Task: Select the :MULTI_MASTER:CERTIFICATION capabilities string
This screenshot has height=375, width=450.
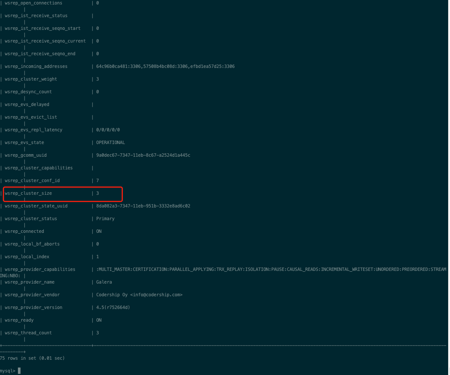Action: 271,269
